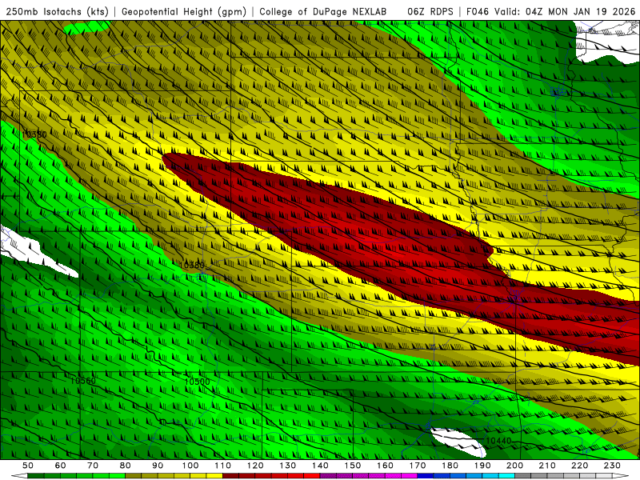Click the 200 value on the color scale
640x480 pixels.
514,466
